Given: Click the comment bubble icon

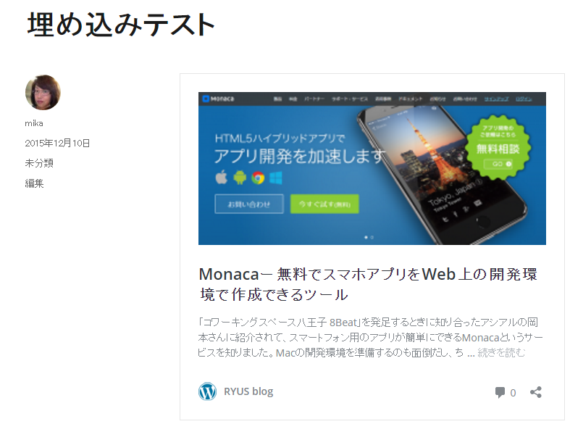Looking at the screenshot, I should [500, 392].
